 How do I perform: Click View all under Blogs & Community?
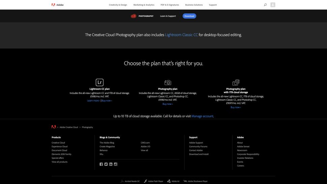coord(144,150)
